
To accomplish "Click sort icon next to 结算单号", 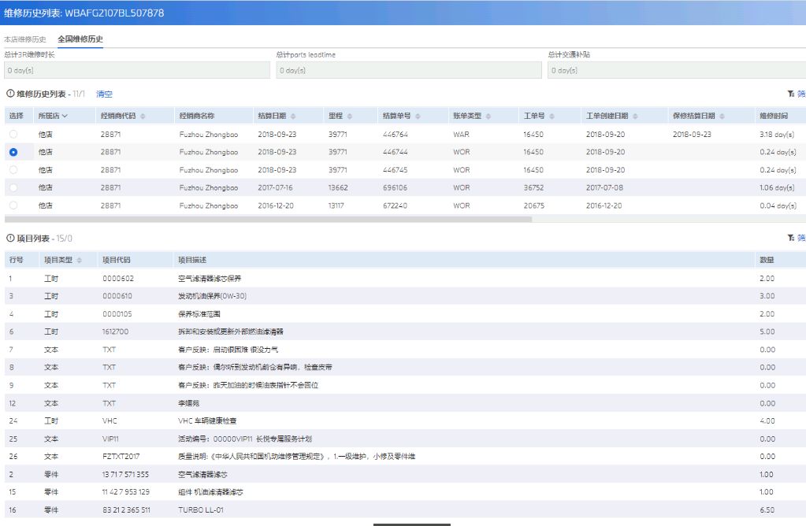I will click(418, 117).
